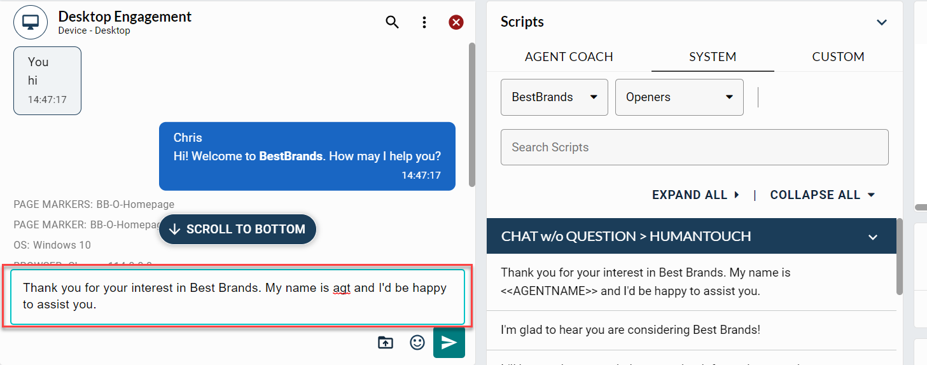The width and height of the screenshot is (927, 365).
Task: Click the chat transcript vertical scrollbar
Action: 471,114
